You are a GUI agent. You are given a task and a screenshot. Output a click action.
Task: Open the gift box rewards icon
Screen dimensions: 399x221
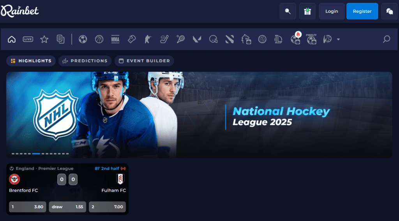[x=307, y=11]
